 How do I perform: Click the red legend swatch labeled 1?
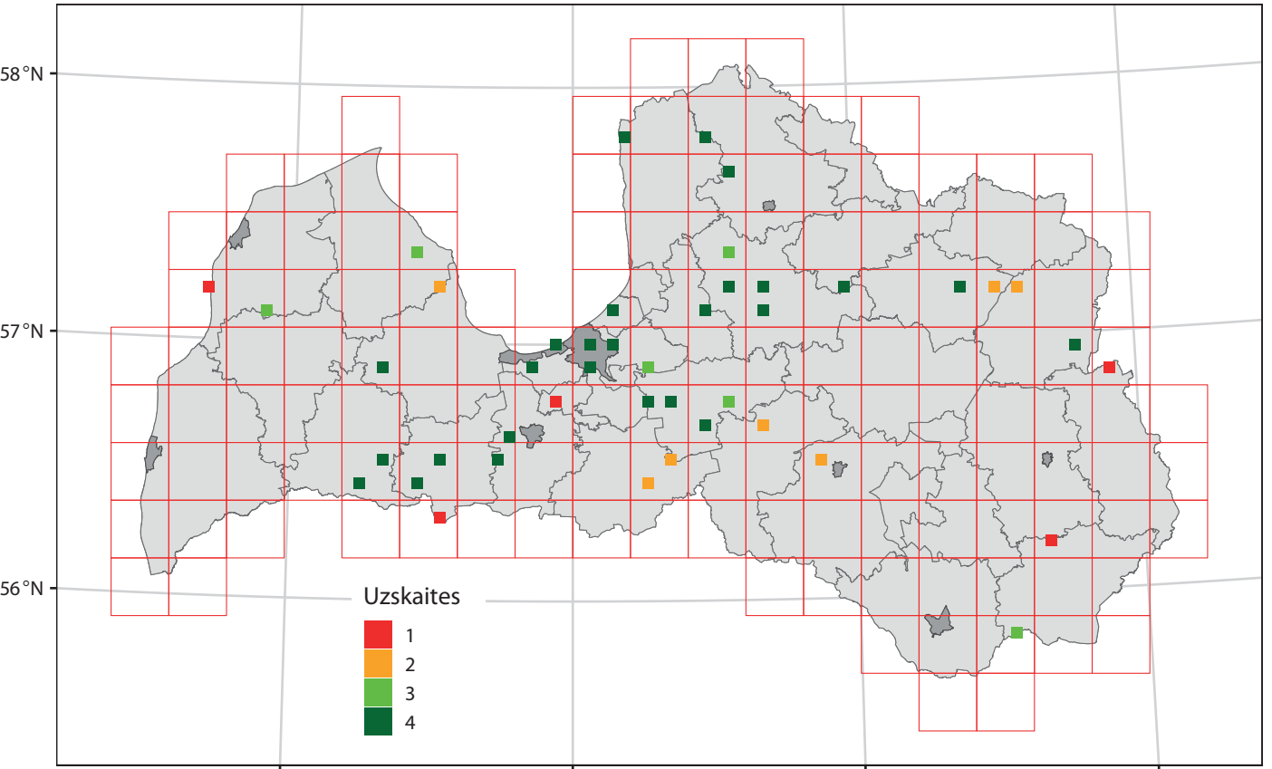click(x=378, y=634)
